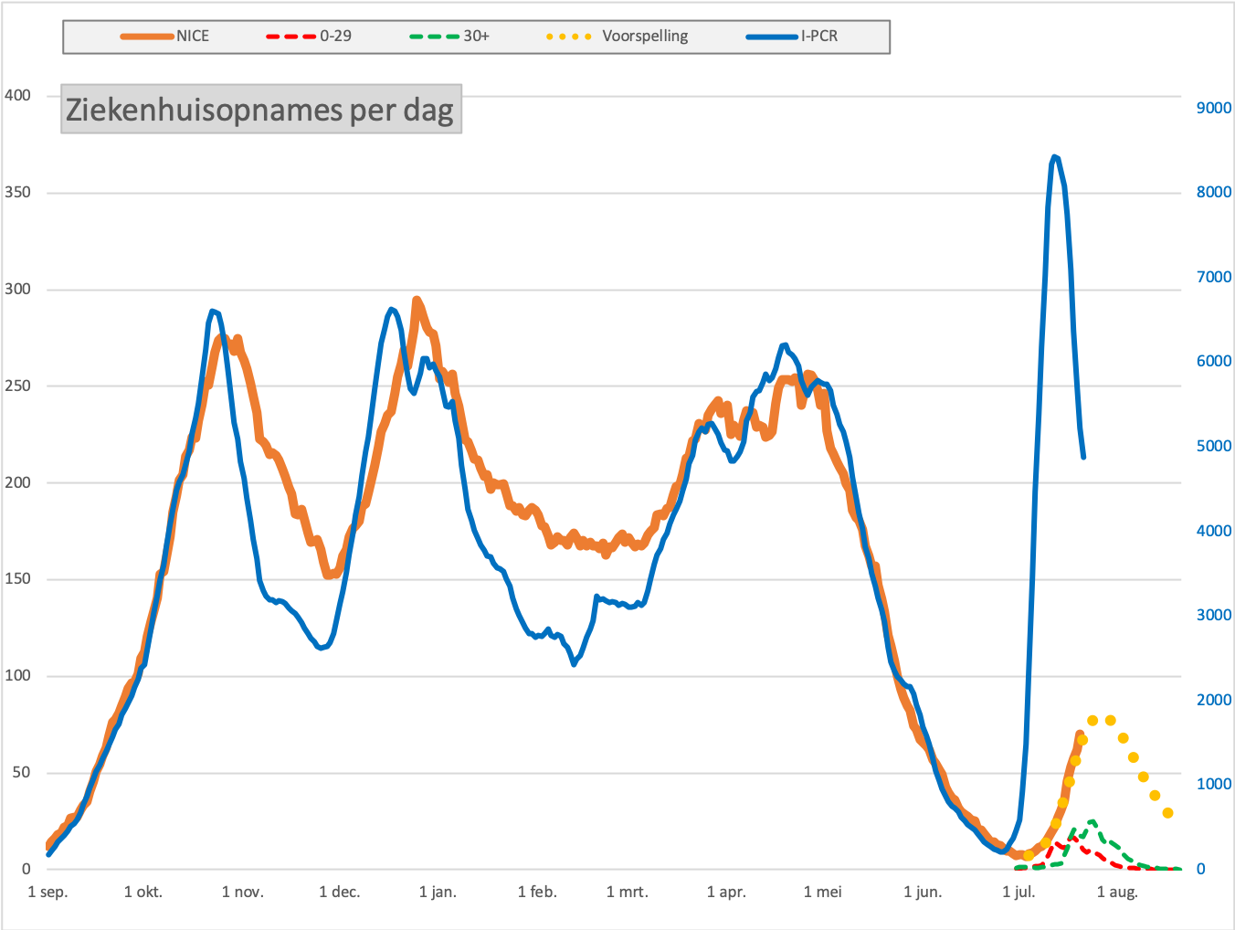Screen dimensions: 1235x930
Task: Click the left axis label 150
Action: pos(17,578)
